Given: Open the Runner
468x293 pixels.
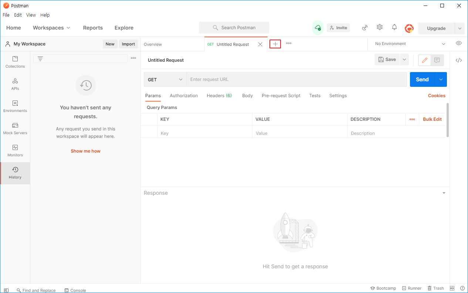Looking at the screenshot, I should click(x=411, y=288).
